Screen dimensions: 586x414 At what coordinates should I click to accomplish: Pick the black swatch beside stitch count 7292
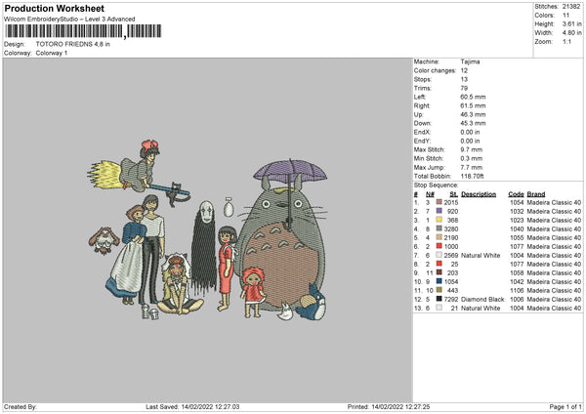[x=439, y=300]
